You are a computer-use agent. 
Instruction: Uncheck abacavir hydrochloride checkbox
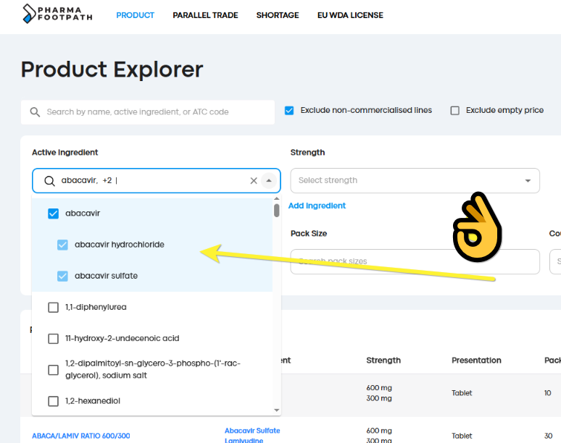62,245
